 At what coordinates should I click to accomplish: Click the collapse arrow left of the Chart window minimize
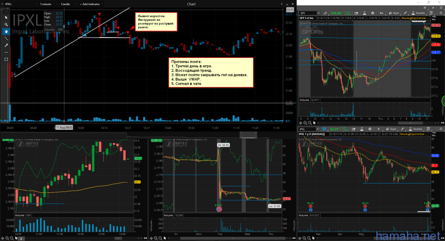282,4
